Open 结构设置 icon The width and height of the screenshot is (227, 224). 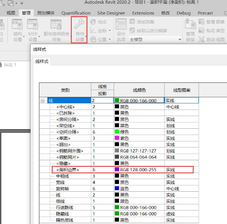(x=17, y=24)
